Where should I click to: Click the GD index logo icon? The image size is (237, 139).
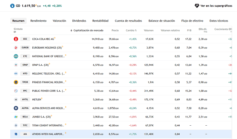[x=12, y=6]
